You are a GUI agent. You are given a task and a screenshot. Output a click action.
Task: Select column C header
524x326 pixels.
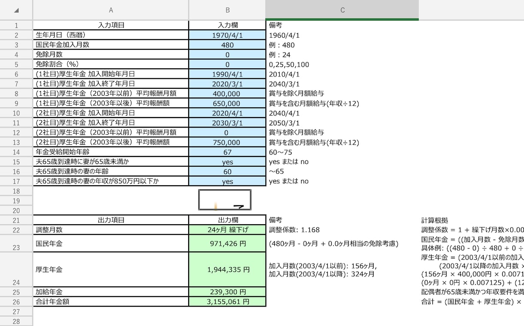pos(342,10)
